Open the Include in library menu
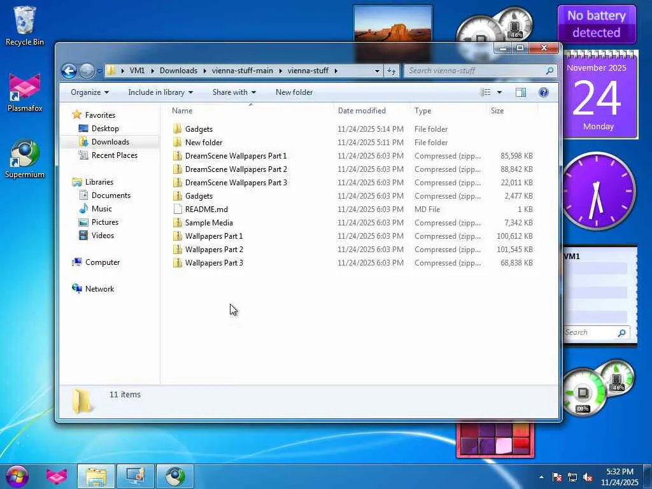The image size is (652, 489). pyautogui.click(x=160, y=92)
